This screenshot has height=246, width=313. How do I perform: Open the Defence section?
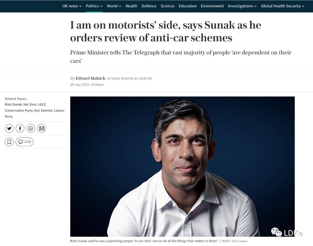click(x=149, y=6)
